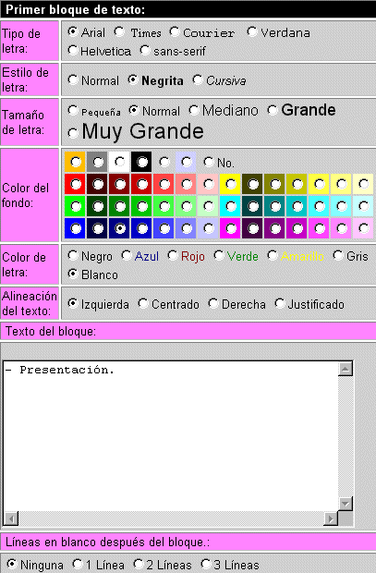Choose the Cursiva font style

[198, 79]
